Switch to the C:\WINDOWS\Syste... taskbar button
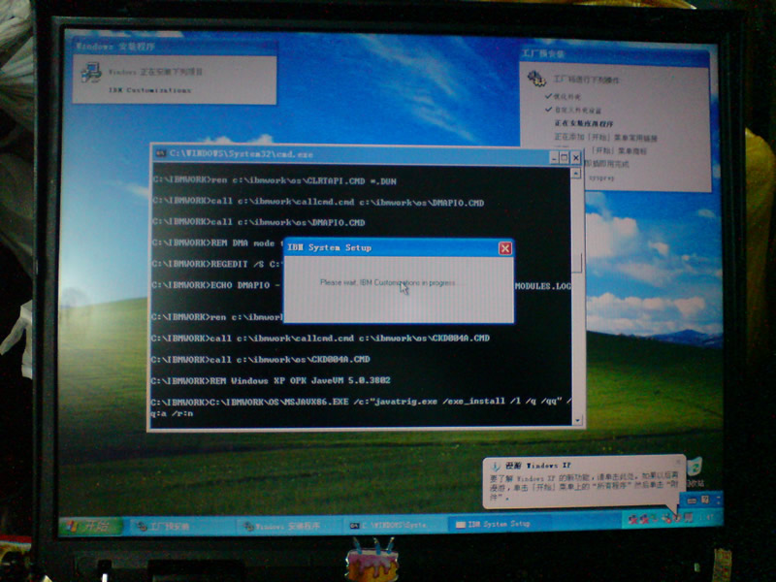Viewport: 776px width, 582px height. 394,525
